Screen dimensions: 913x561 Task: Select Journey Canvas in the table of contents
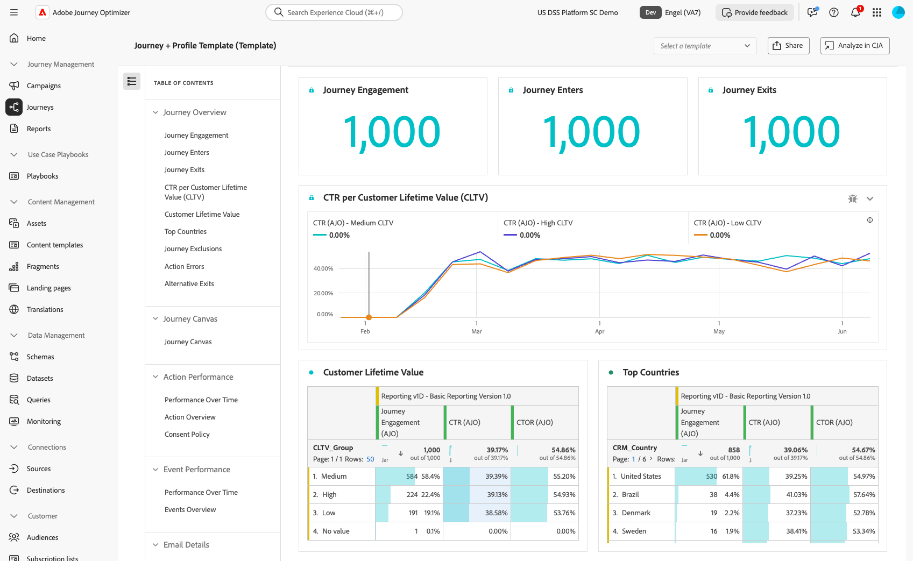(x=188, y=342)
